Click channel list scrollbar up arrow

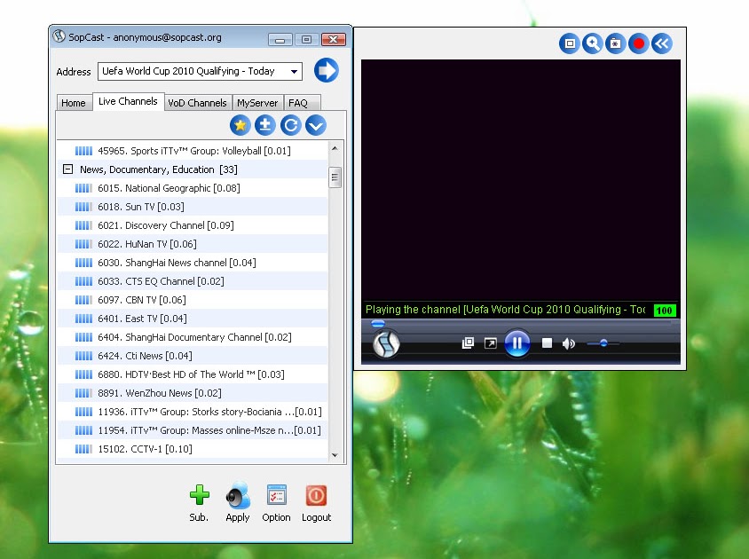(x=335, y=148)
